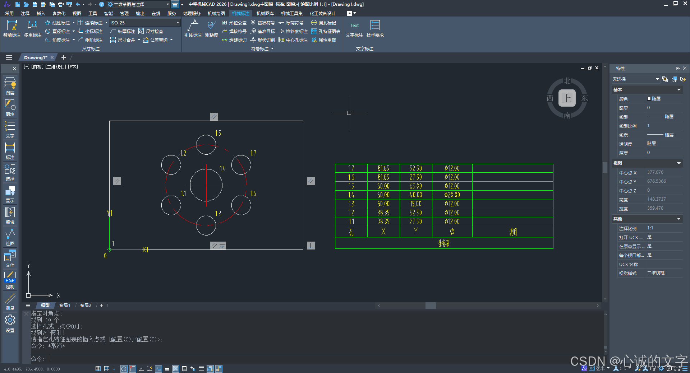
Task: Click the 颜色 color swatch value 随层
Action: coord(664,99)
